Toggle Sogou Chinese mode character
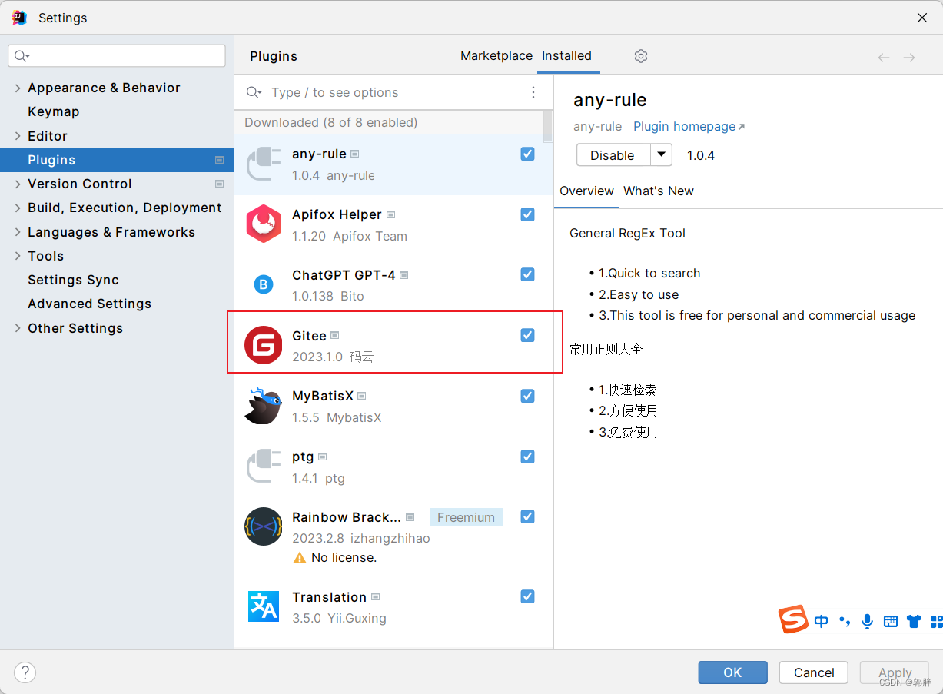This screenshot has height=694, width=943. pos(822,621)
